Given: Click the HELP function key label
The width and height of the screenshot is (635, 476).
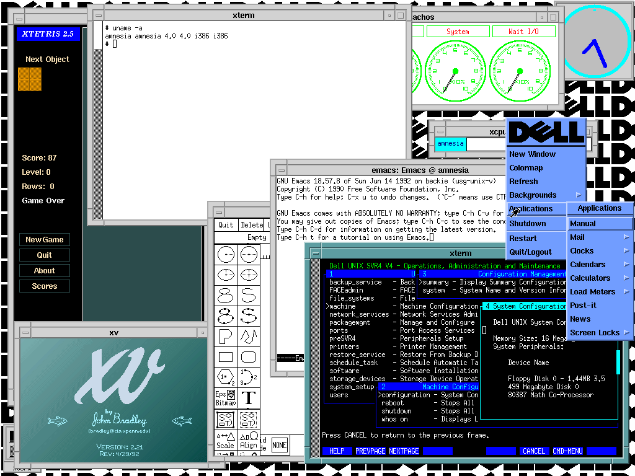Looking at the screenshot, I should tap(337, 451).
